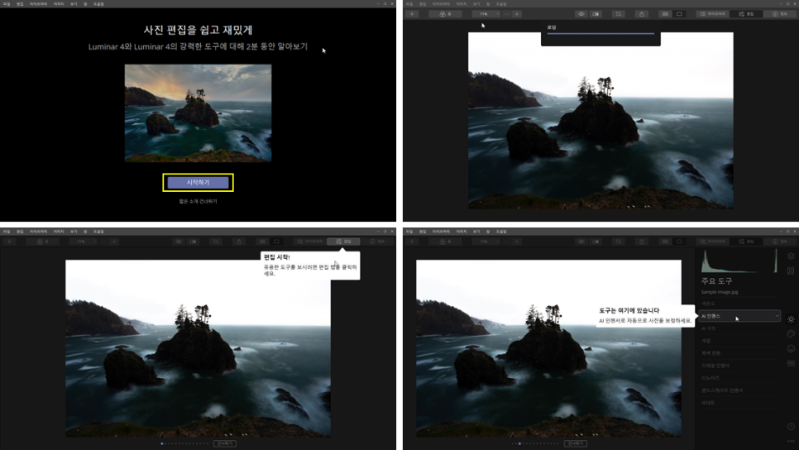Click the 룩 looks button in loading window

[445, 14]
